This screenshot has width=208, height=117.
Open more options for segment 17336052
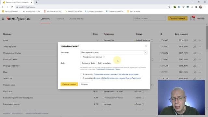tap(200, 53)
